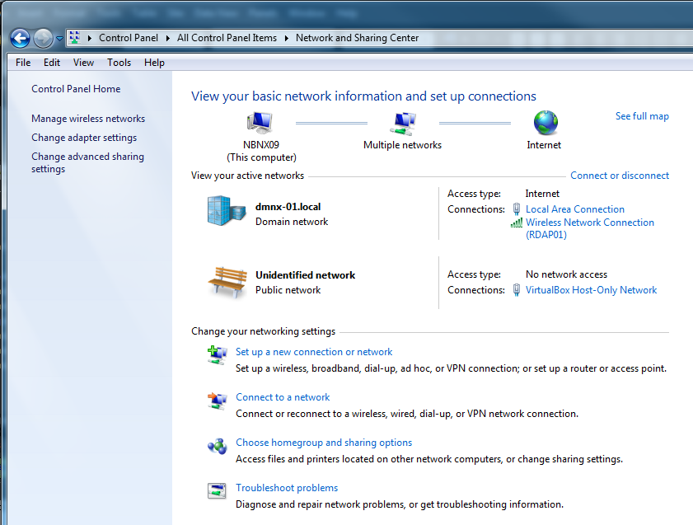The width and height of the screenshot is (693, 525).
Task: Click the homegroup and sharing options icon
Action: click(217, 446)
